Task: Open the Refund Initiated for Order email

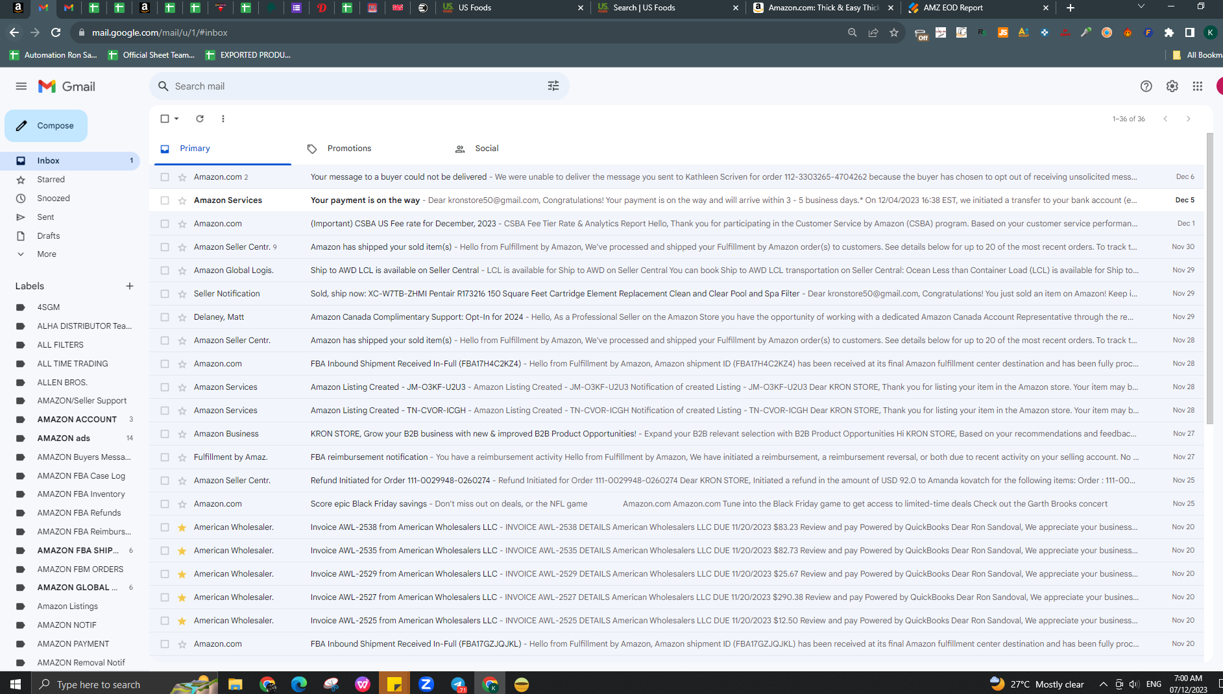Action: click(x=677, y=481)
